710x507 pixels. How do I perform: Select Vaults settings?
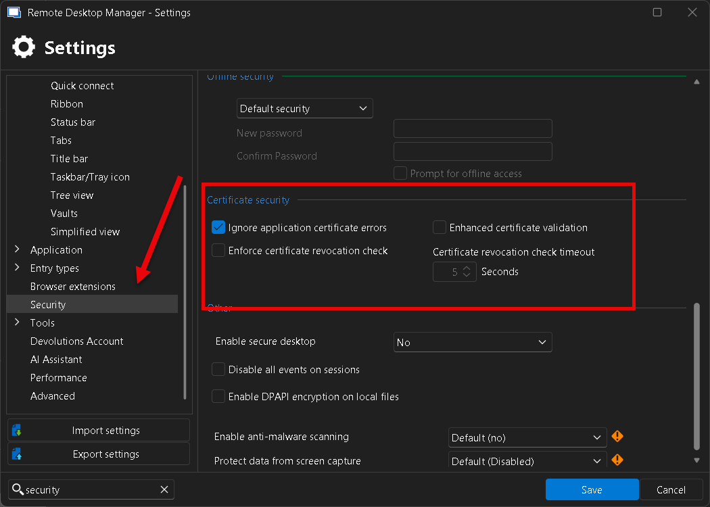(64, 213)
